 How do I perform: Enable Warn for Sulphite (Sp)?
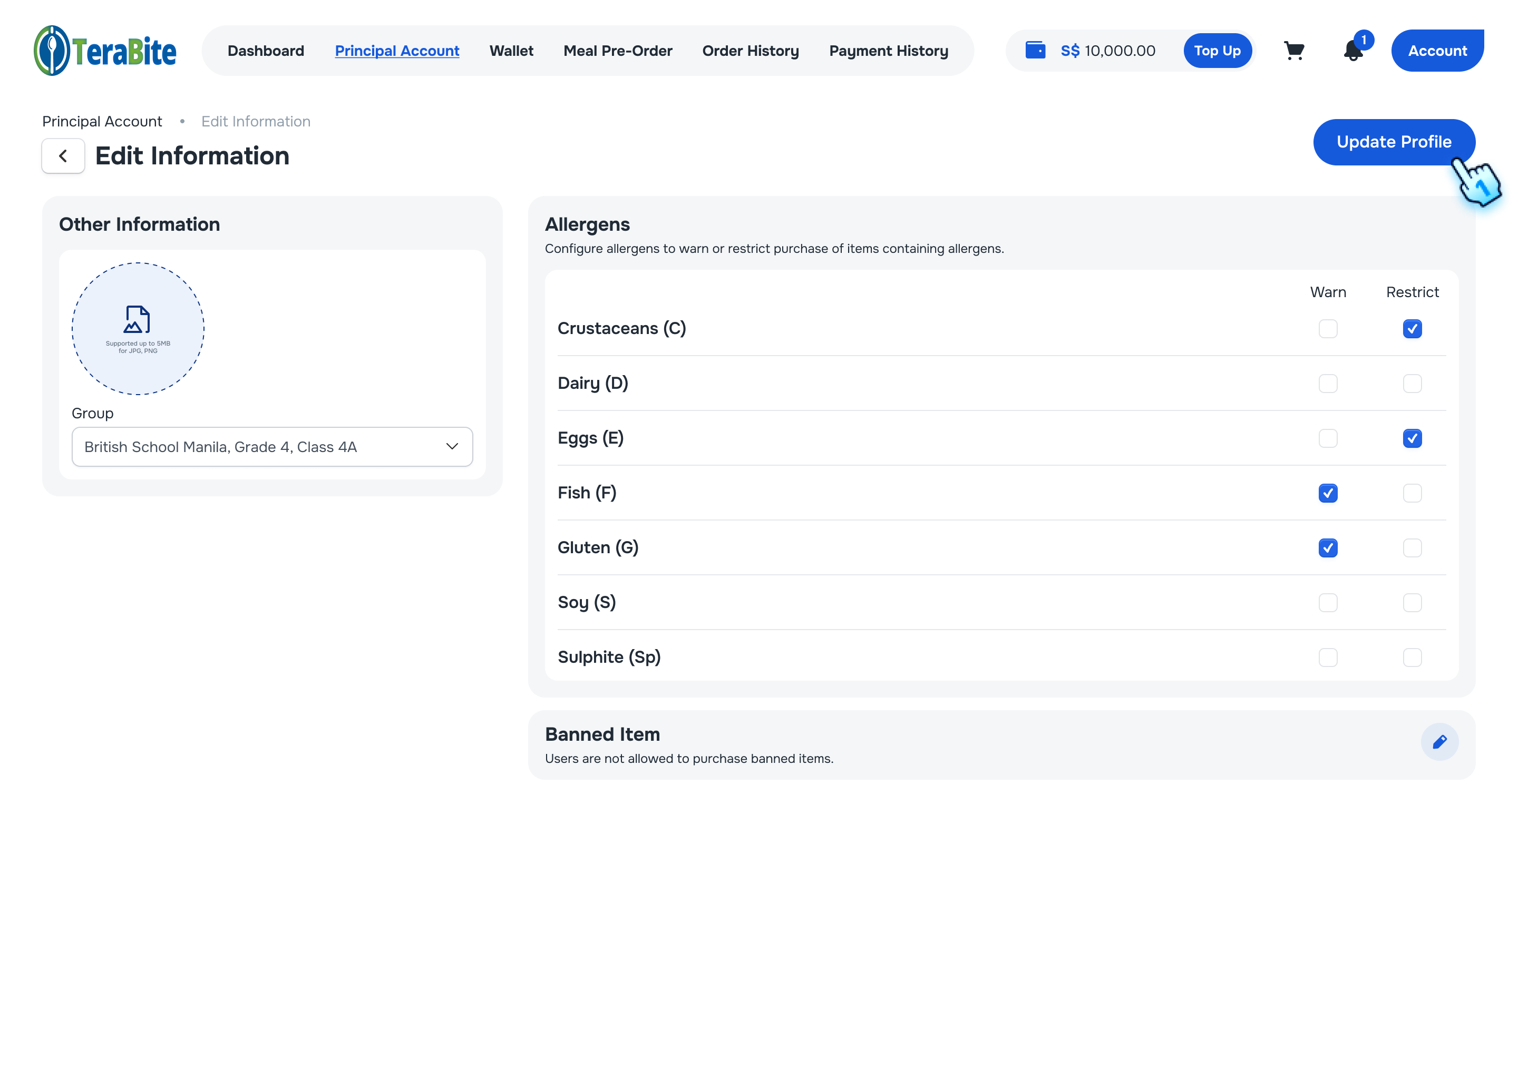point(1327,657)
